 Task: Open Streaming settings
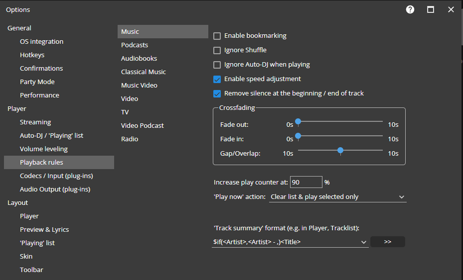[35, 122]
